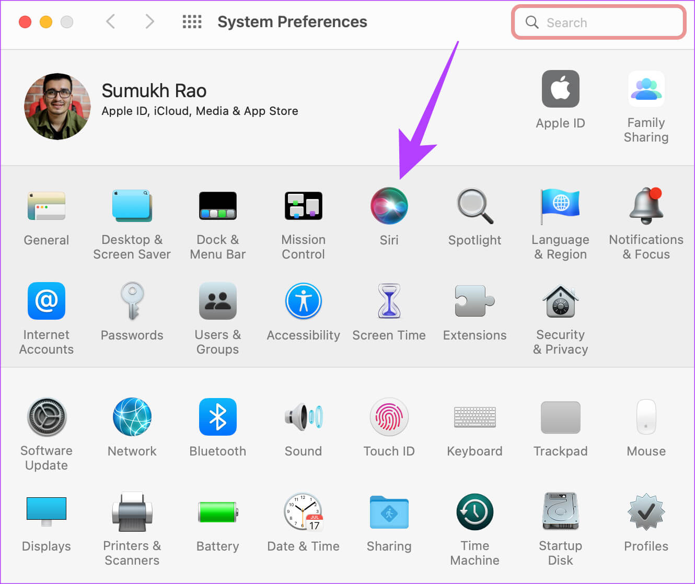
Task: Open Touch ID settings
Action: [389, 417]
